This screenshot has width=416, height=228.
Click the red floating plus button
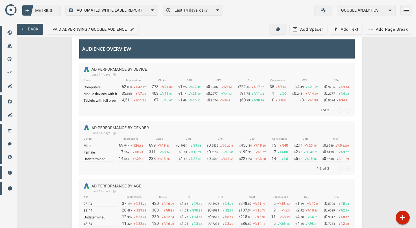click(x=403, y=218)
